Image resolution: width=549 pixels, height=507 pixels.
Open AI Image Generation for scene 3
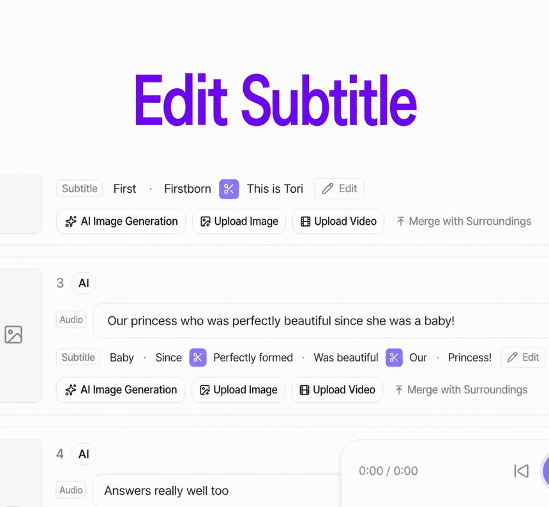[121, 390]
